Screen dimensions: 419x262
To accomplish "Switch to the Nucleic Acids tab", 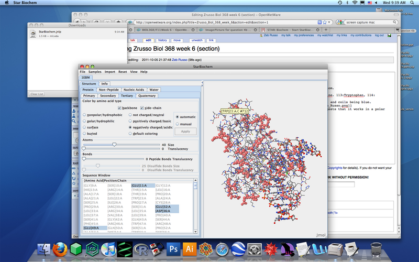I will 134,90.
